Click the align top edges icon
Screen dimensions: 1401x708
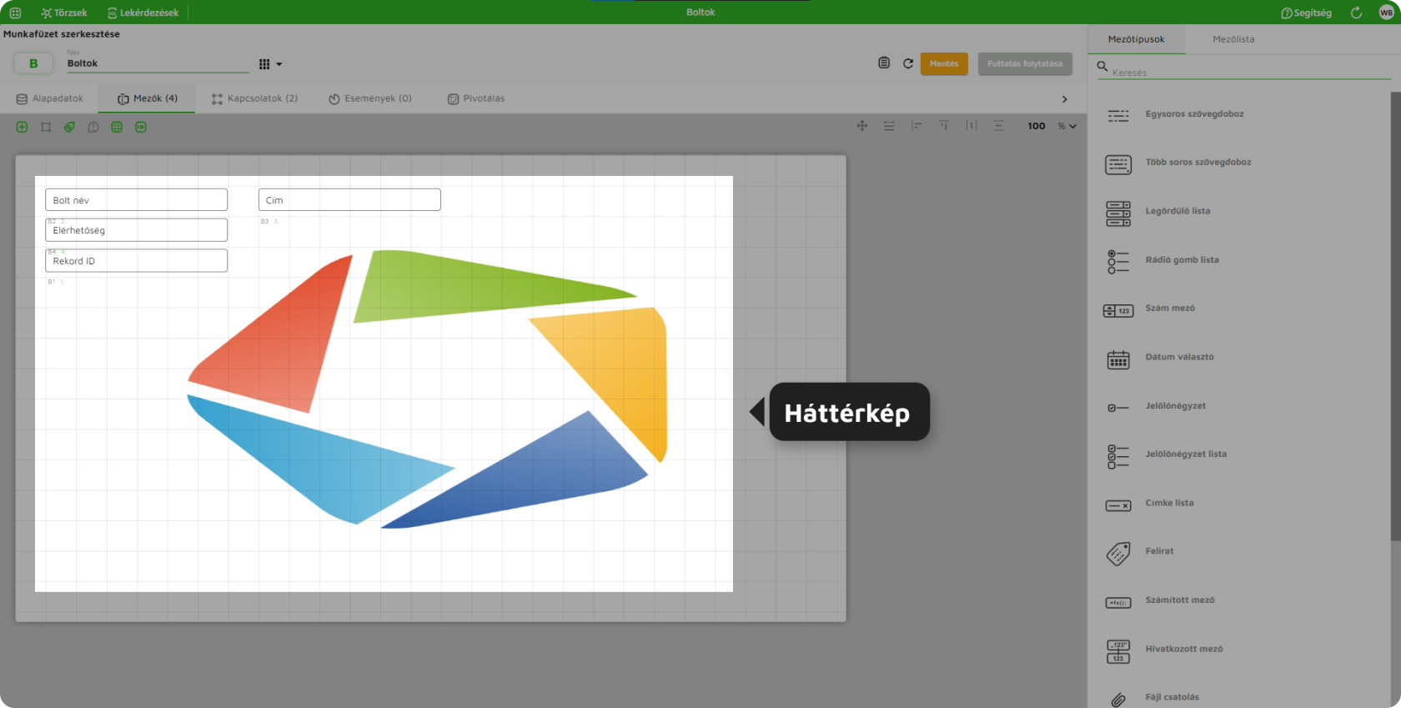944,126
